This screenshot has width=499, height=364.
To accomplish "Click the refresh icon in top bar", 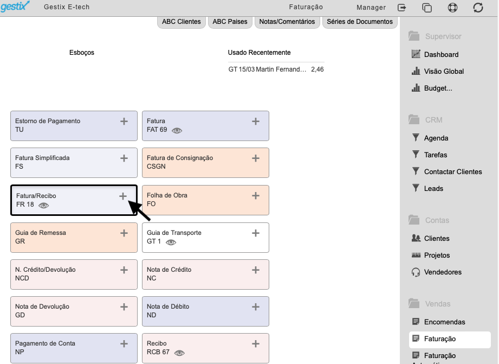I will pos(478,8).
